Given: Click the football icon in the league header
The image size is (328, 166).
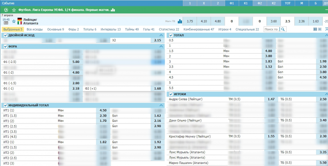Looking at the screenshot, I should click(5, 9).
